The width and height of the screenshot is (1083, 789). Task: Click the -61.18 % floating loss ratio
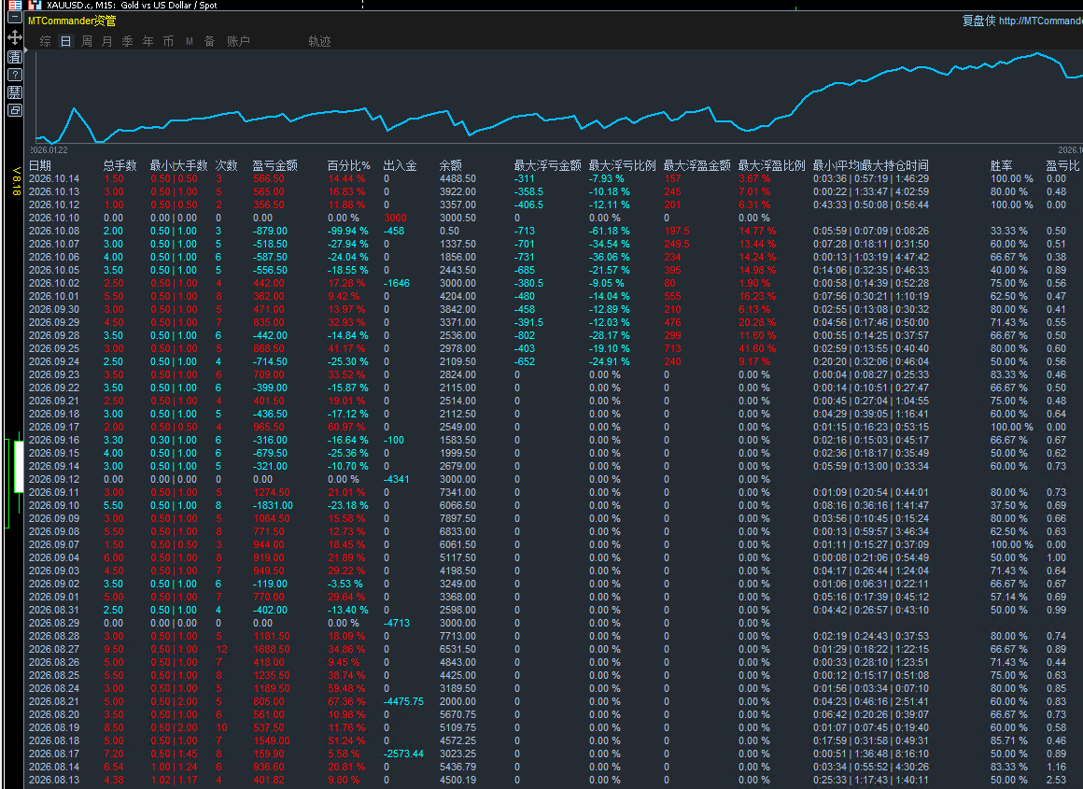pos(609,231)
